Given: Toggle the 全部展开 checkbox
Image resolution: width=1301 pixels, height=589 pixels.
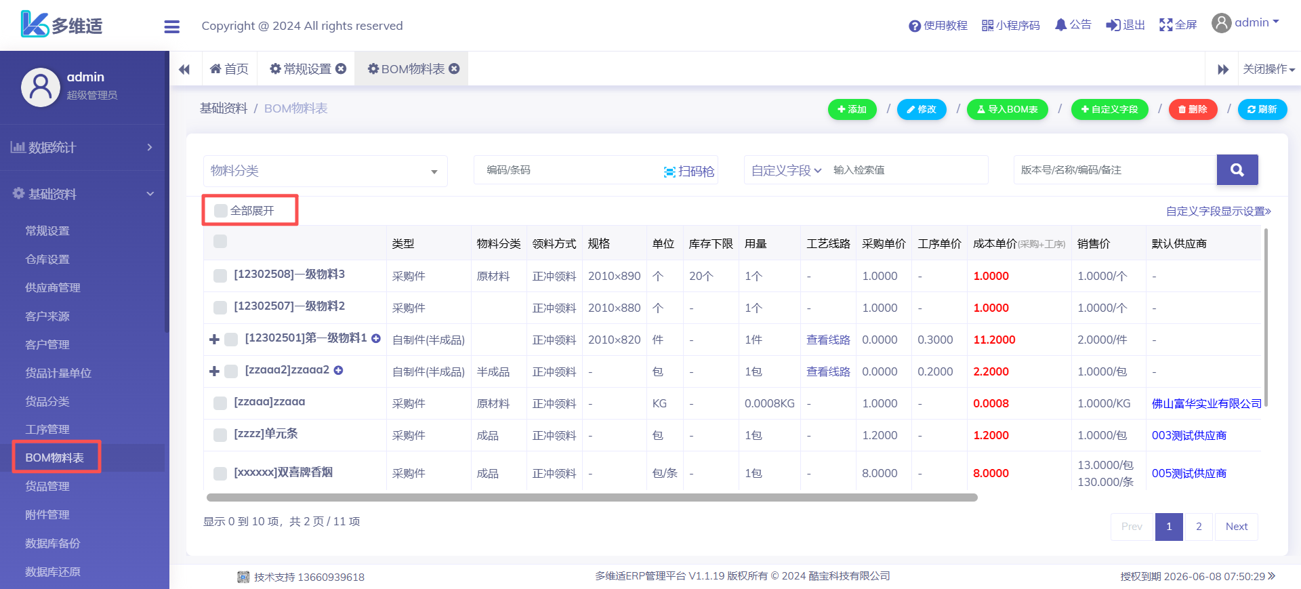Looking at the screenshot, I should click(221, 211).
